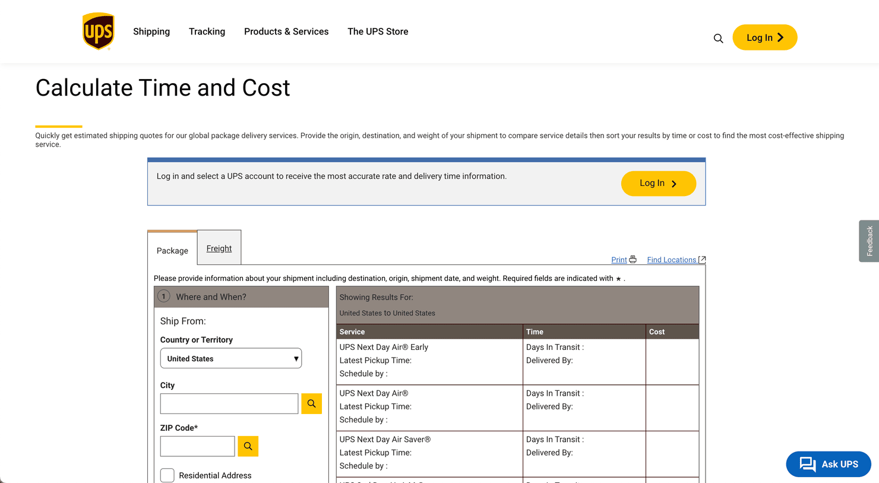Open the Feedback side tab
This screenshot has width=879, height=483.
pyautogui.click(x=869, y=241)
